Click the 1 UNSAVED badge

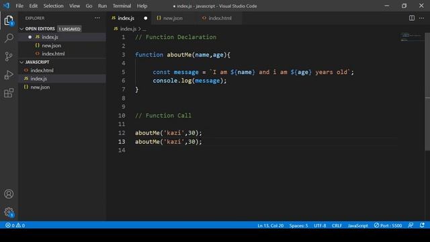click(x=69, y=29)
